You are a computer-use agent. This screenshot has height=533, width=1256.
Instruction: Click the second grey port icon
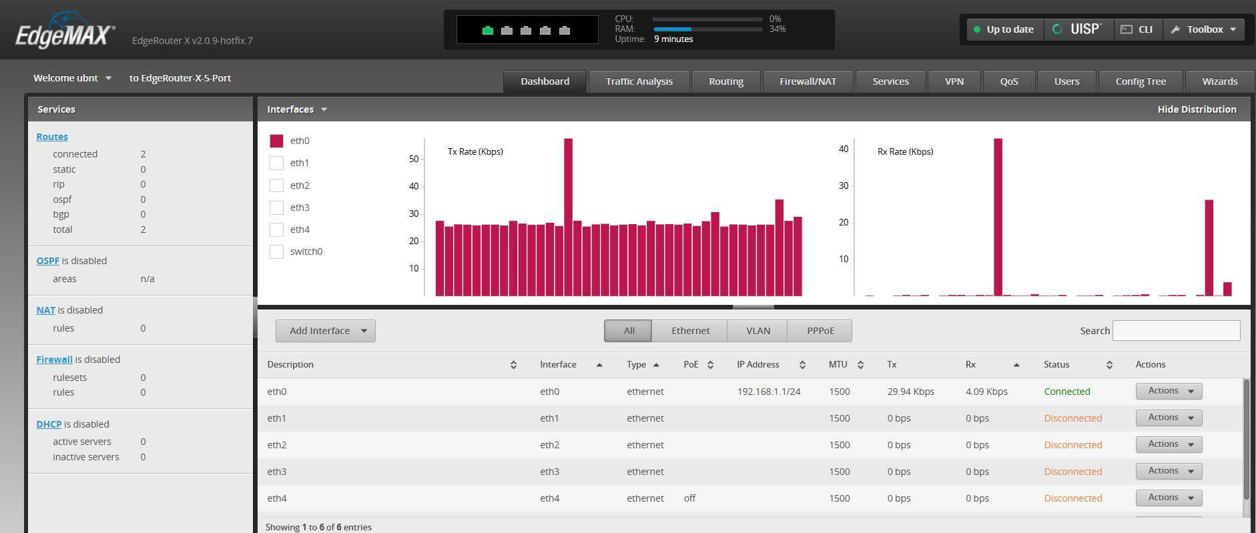[507, 30]
